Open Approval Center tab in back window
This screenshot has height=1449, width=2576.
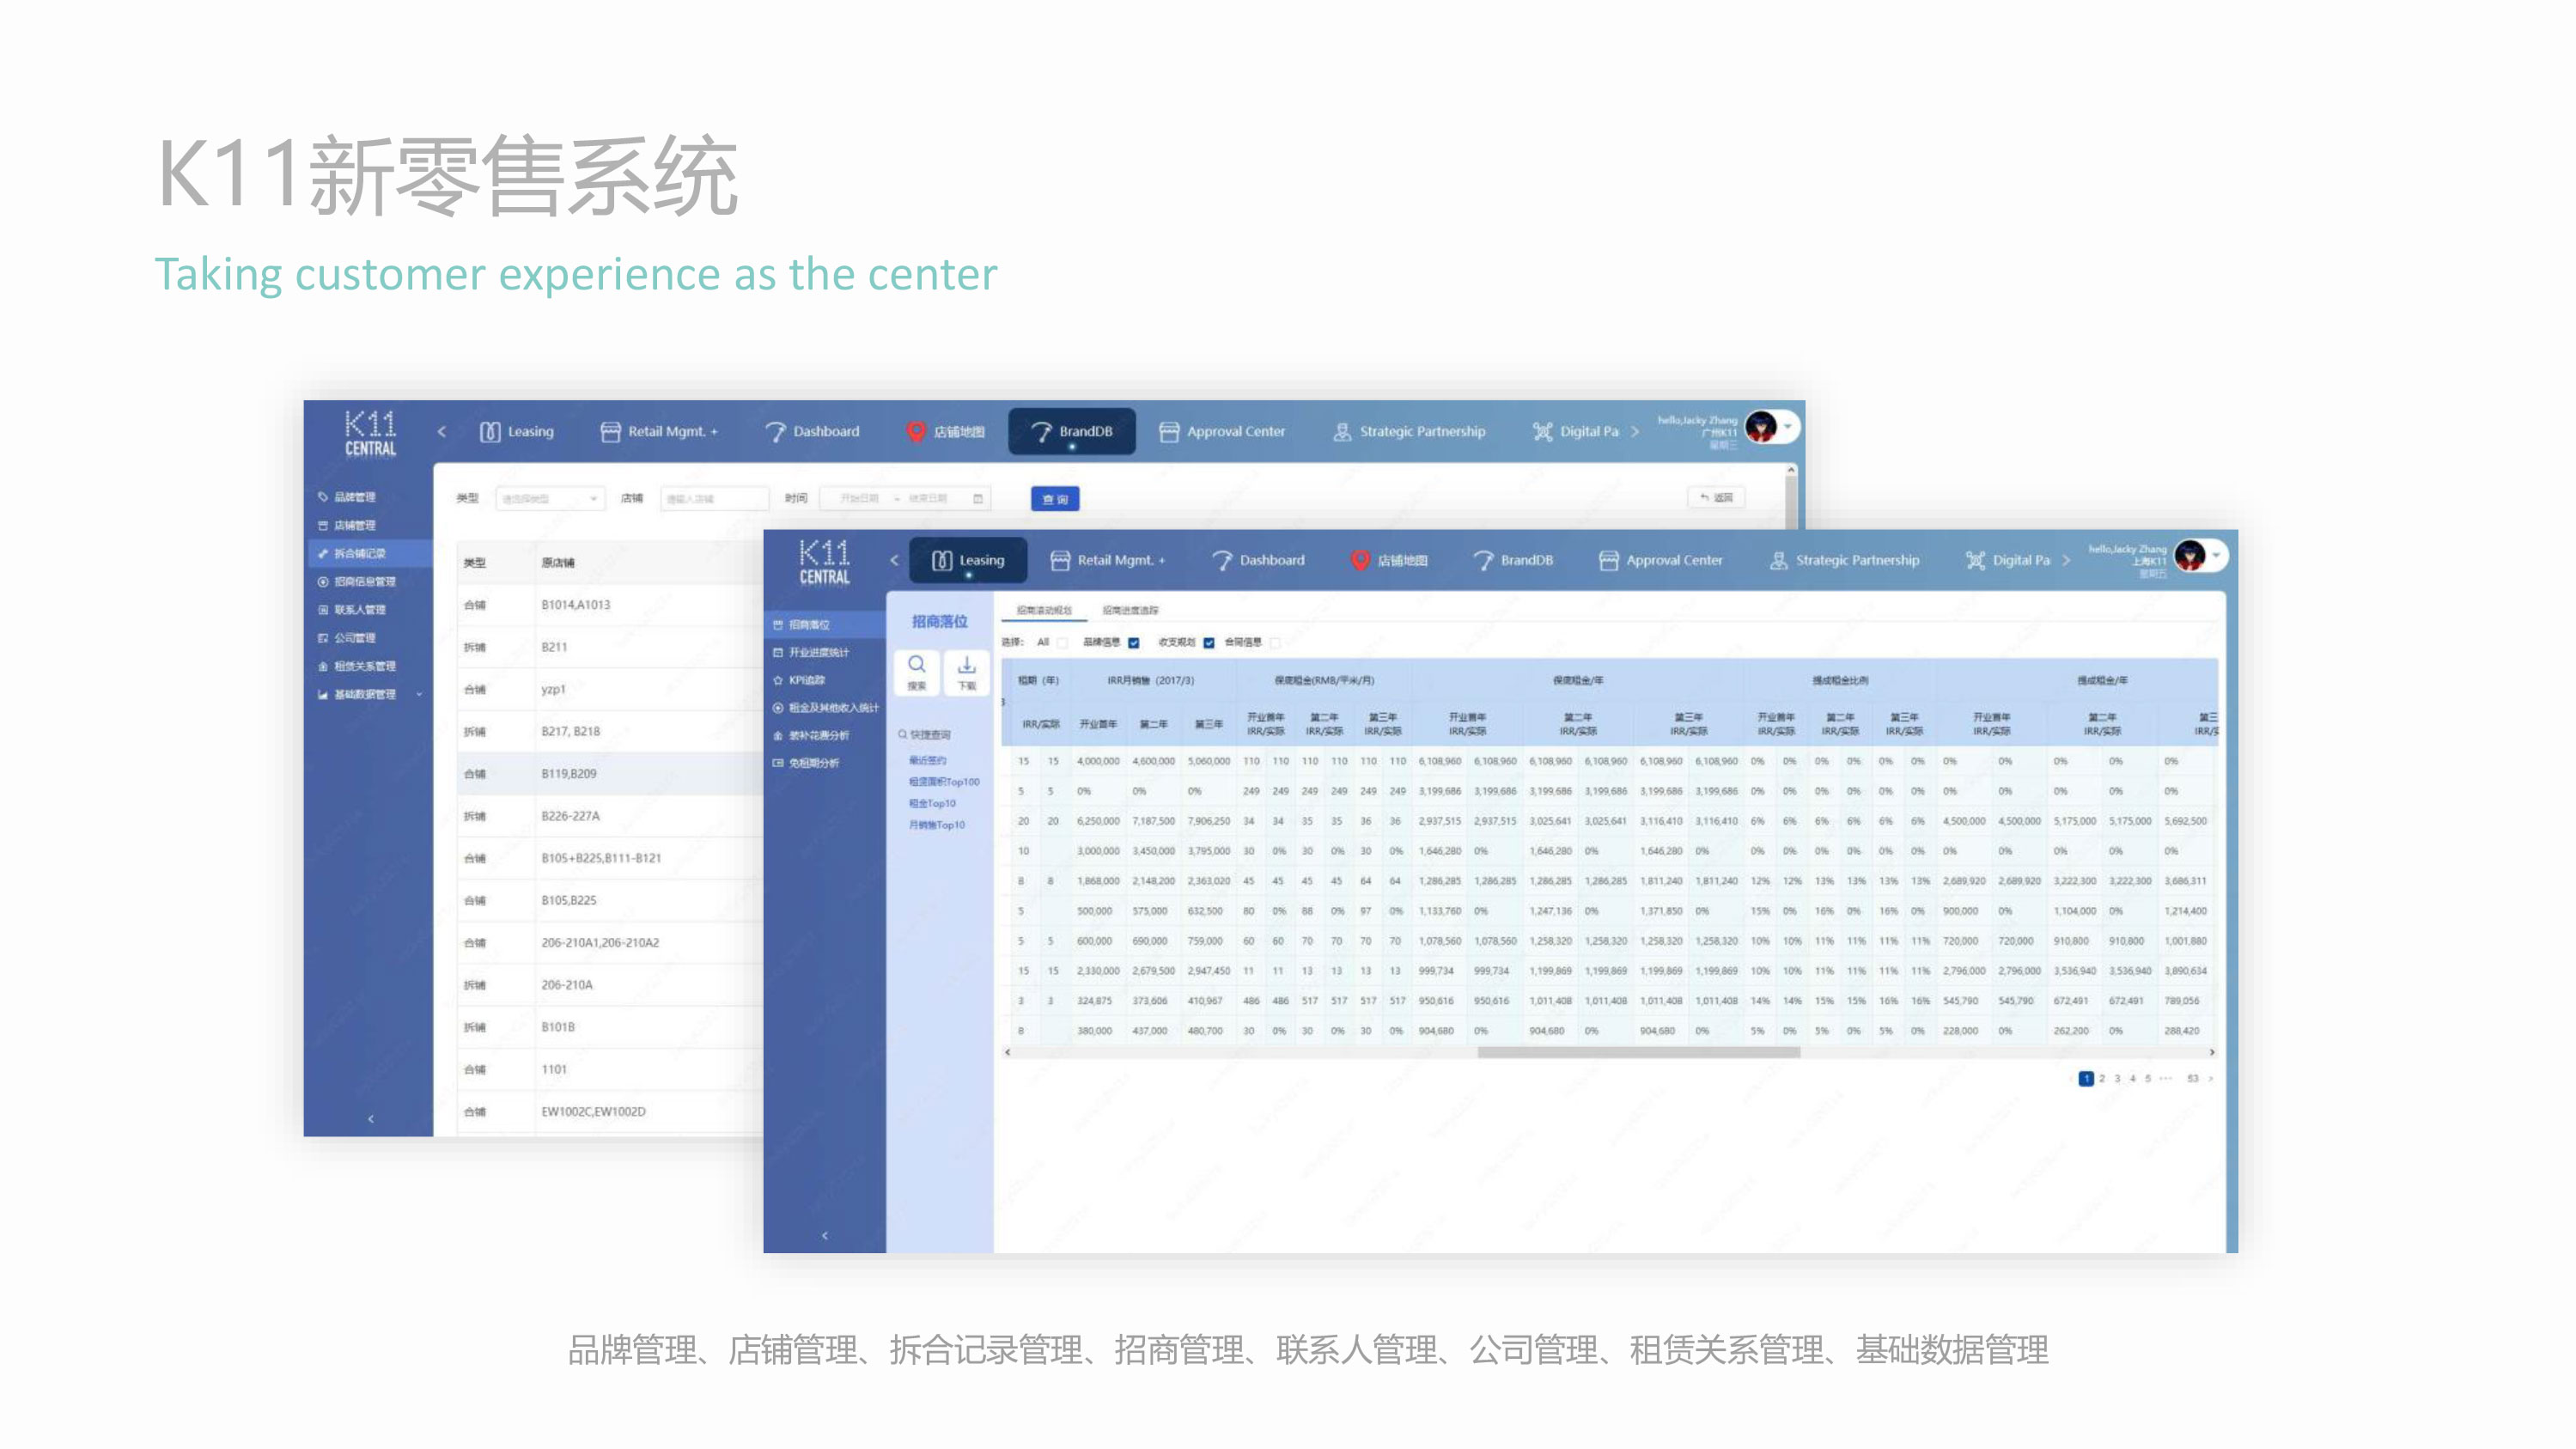[1222, 431]
